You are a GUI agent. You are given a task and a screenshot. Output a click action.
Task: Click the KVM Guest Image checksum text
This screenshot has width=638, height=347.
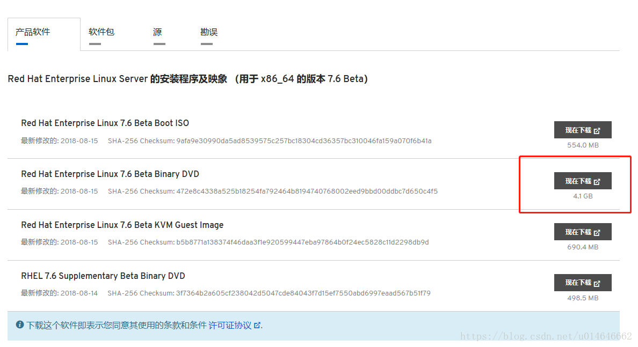pos(268,242)
